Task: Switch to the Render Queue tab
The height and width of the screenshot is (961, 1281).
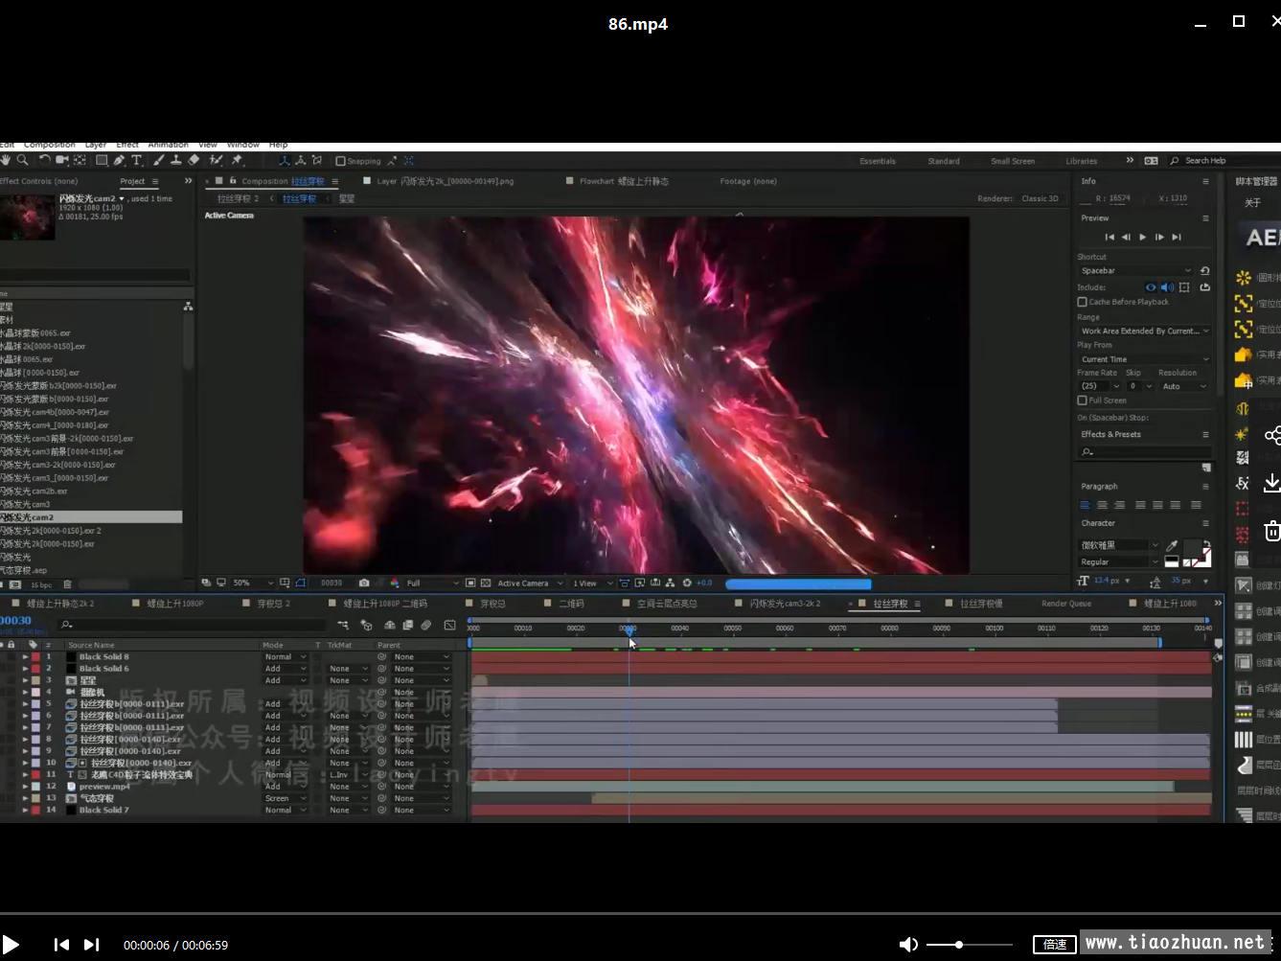Action: (x=1066, y=604)
